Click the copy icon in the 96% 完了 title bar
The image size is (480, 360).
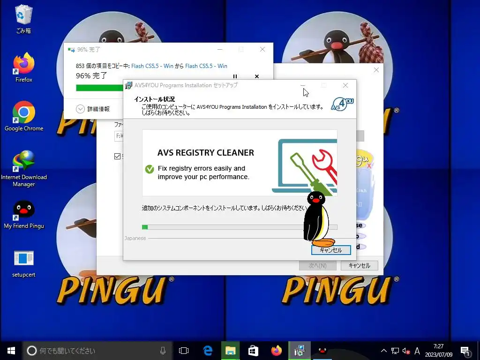(x=71, y=50)
